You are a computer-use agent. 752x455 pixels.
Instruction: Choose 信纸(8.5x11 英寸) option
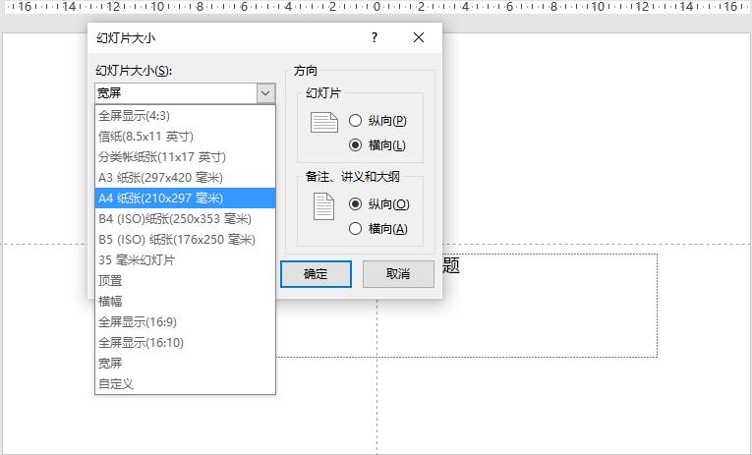tap(185, 137)
